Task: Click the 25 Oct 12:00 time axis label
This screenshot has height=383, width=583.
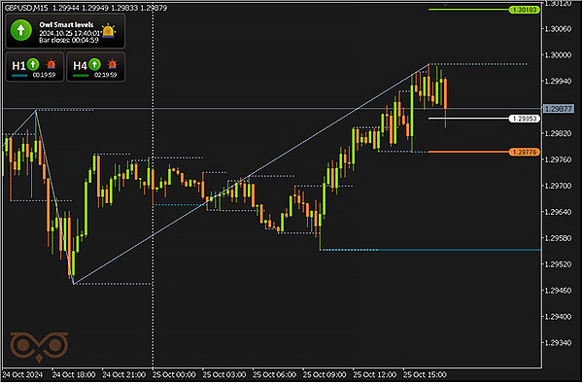Action: pyautogui.click(x=374, y=374)
